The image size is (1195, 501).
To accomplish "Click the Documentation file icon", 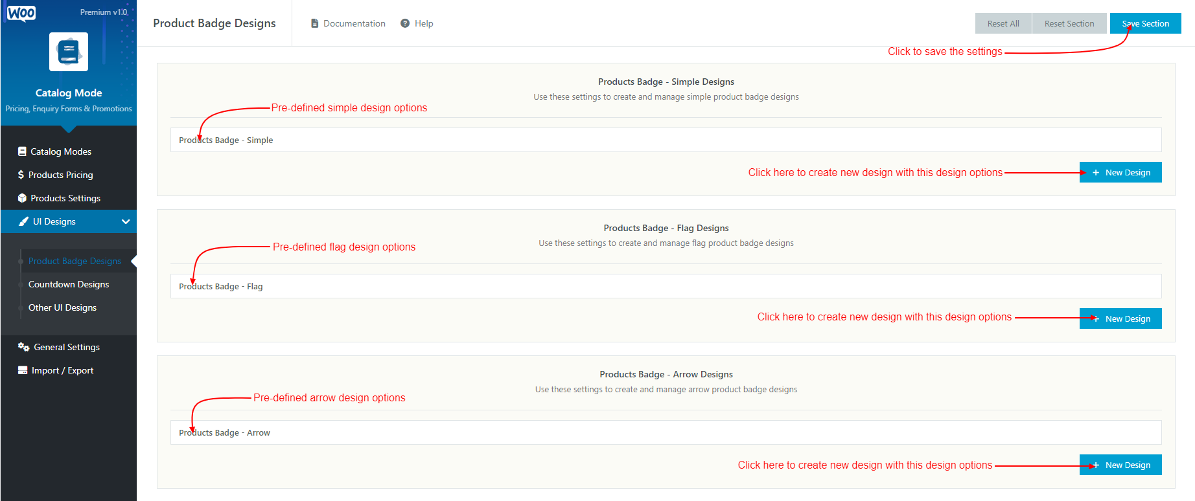I will pos(315,23).
